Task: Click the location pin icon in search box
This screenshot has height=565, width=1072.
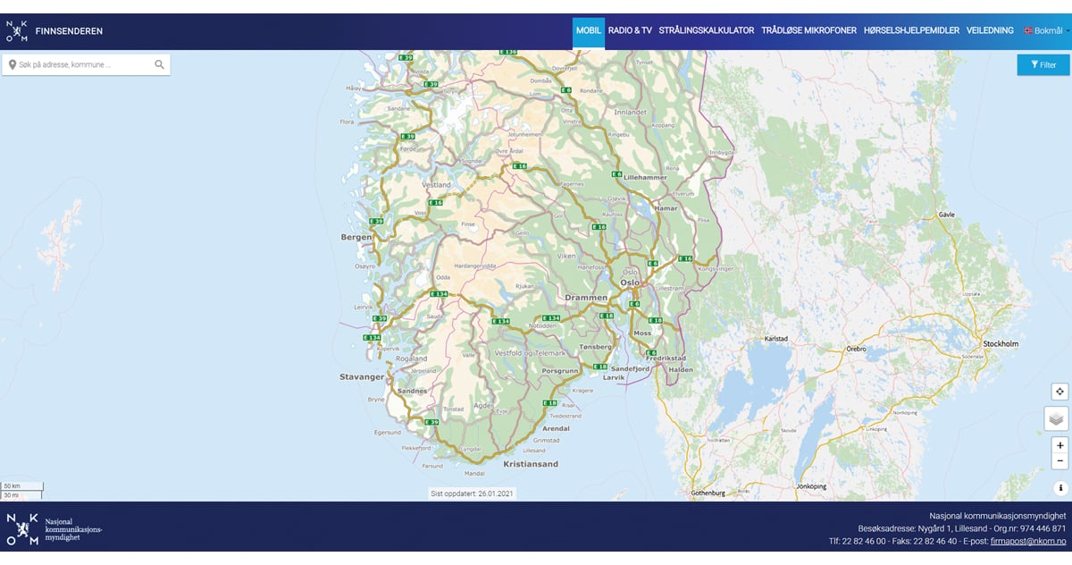Action: pos(13,64)
